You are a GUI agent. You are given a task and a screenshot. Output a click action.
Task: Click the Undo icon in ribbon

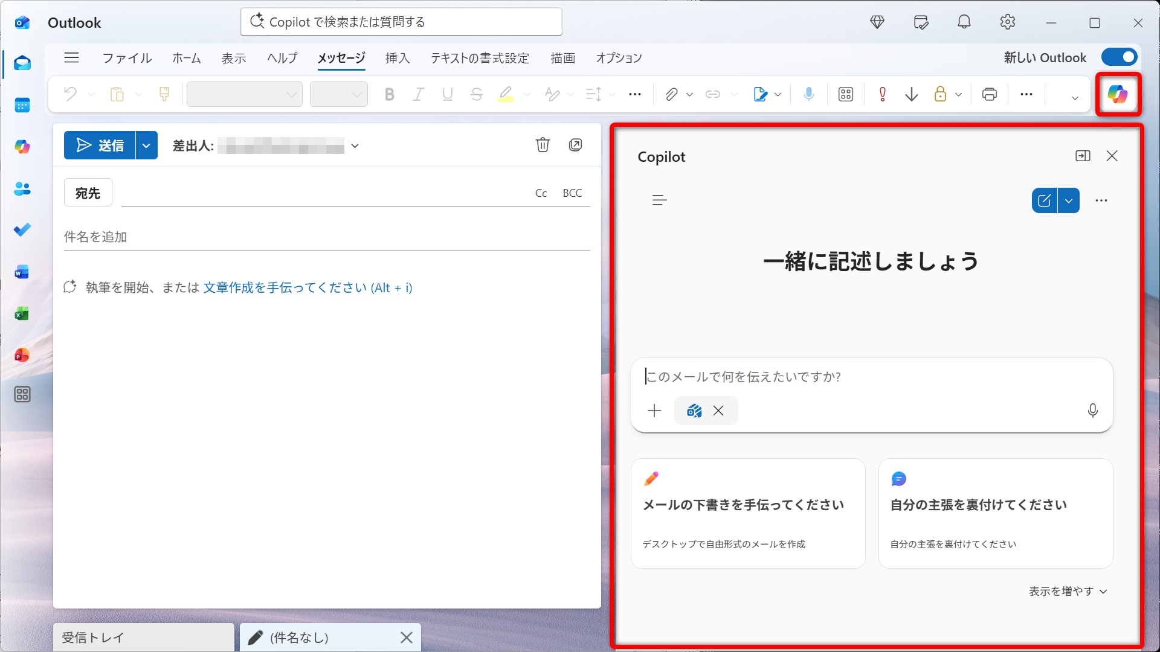(x=70, y=94)
